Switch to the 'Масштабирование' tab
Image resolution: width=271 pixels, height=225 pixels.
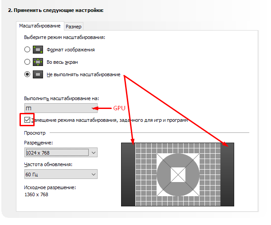(40, 26)
